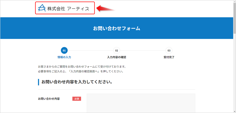Viewport: 236px width, 113px height.
Task: Click the お問い合わせ内容 field label
Action: click(49, 99)
